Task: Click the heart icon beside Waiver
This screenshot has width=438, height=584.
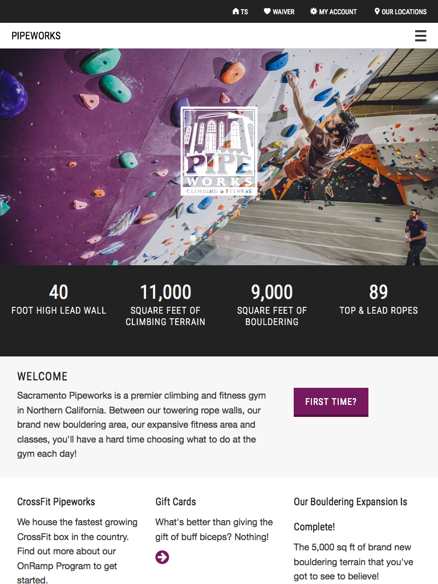Action: pyautogui.click(x=267, y=11)
